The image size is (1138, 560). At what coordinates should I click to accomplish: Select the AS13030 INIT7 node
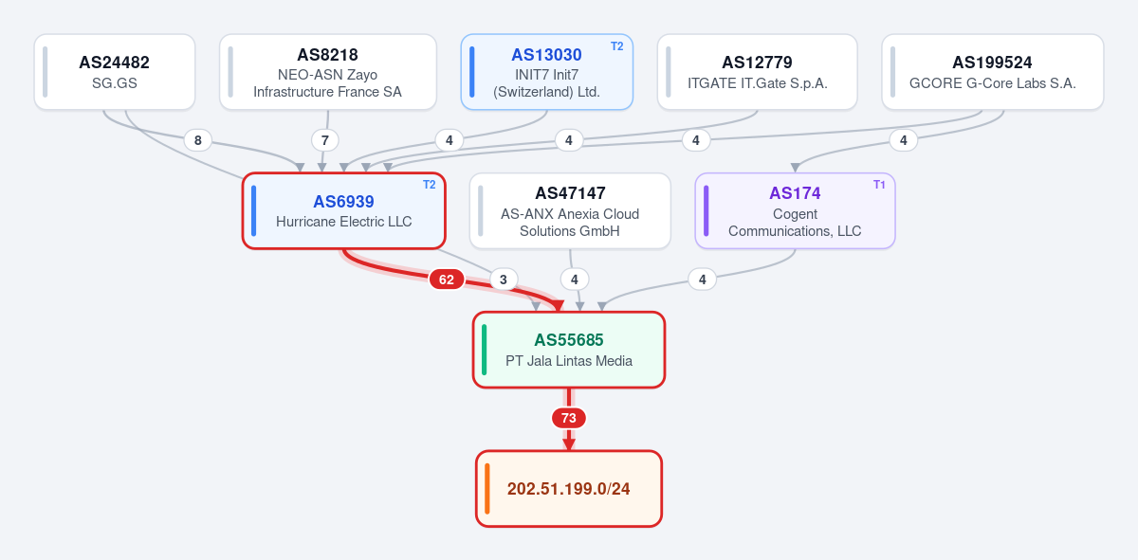[x=547, y=72]
